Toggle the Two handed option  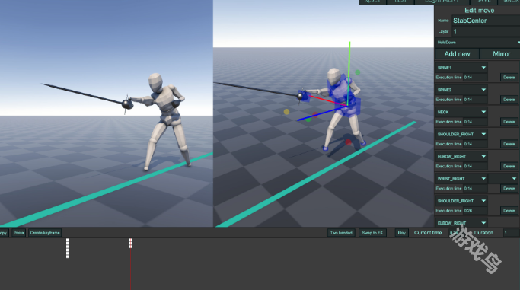pos(341,233)
